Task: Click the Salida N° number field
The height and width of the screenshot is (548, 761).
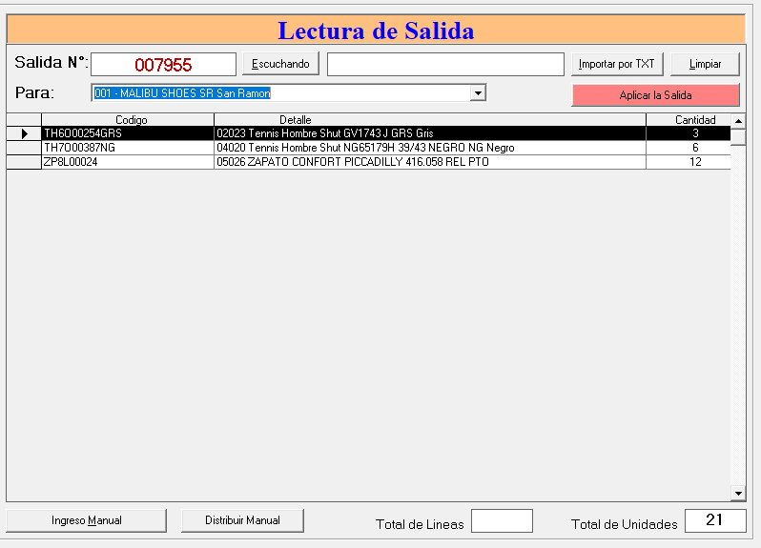Action: coord(163,65)
